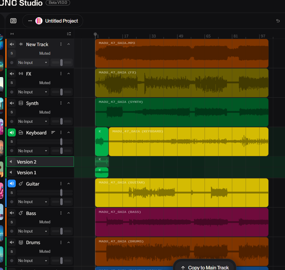Adjust the Keyboard track volume slider
The image size is (285, 270).
click(61, 142)
